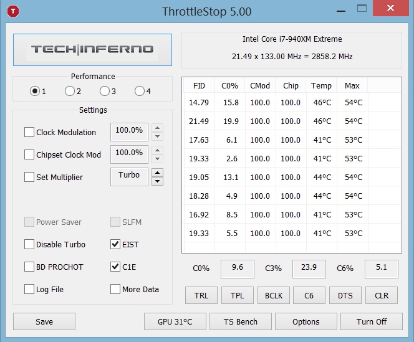Click the Chipset Clock Mod 100.0% value field
Screen dimensions: 414x342
click(x=129, y=154)
